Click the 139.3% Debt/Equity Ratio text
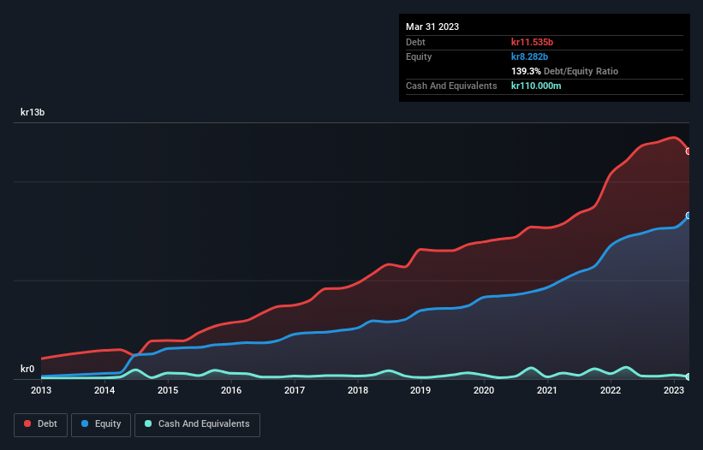Image resolution: width=703 pixels, height=450 pixels. 564,71
